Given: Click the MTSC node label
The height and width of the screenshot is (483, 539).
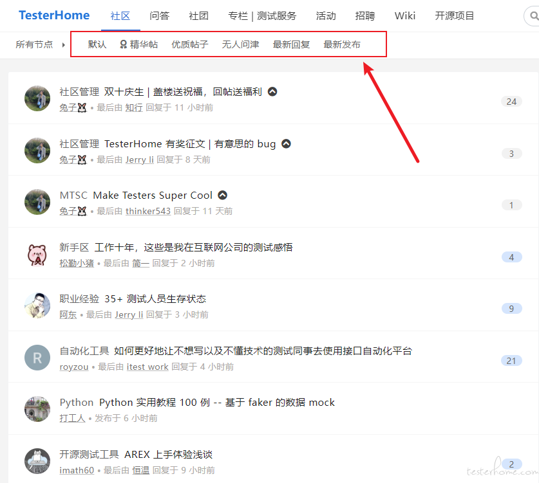Looking at the screenshot, I should 73,196.
